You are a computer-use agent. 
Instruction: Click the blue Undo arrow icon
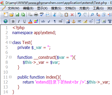pos(79,15)
